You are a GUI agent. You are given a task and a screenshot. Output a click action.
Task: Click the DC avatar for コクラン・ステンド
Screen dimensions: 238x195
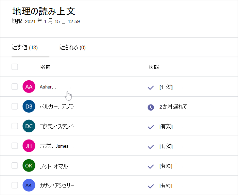point(29,126)
